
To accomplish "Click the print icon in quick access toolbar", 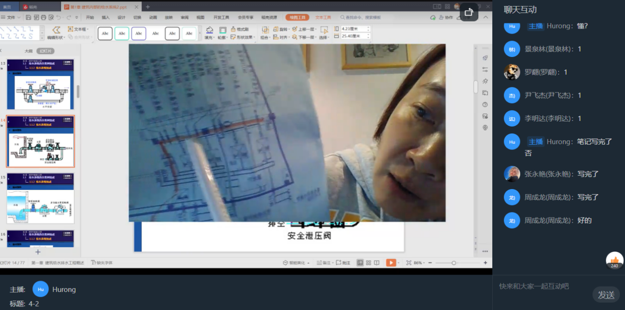I will (x=43, y=17).
